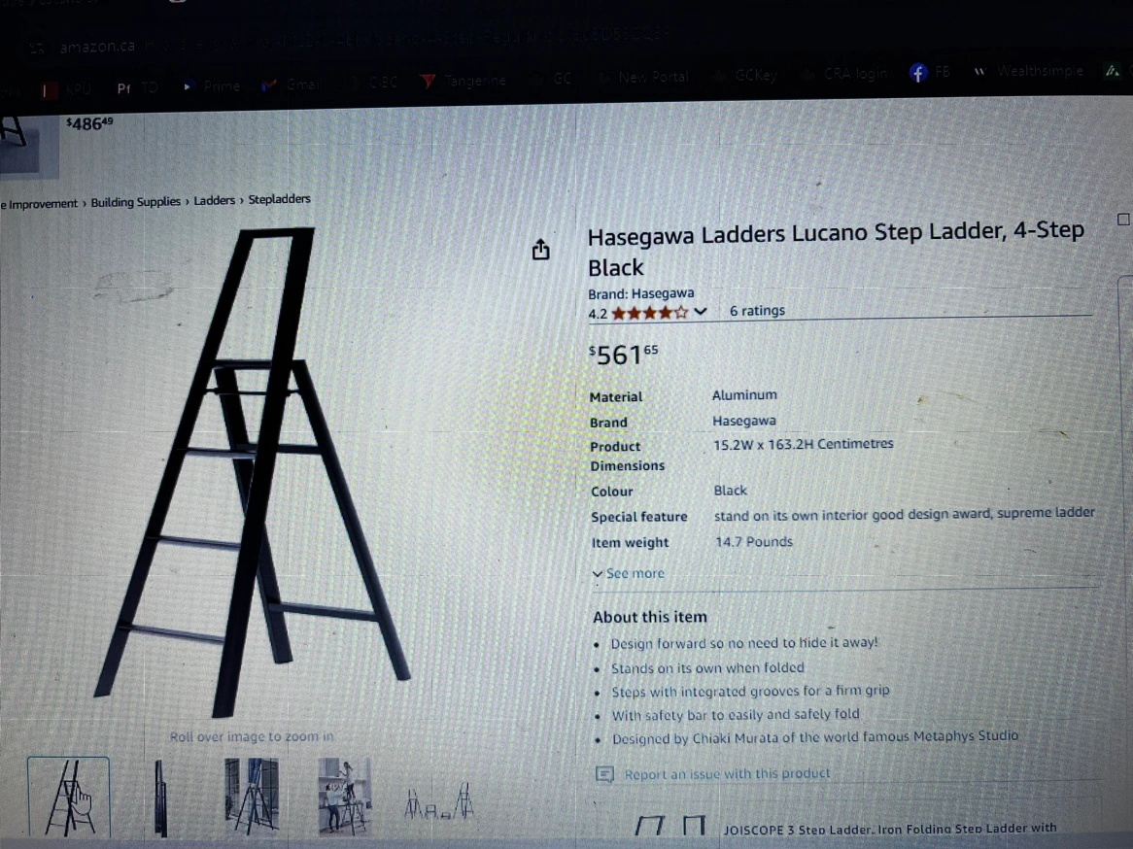
Task: Open Building Supplies breadcrumb
Action: click(x=135, y=202)
